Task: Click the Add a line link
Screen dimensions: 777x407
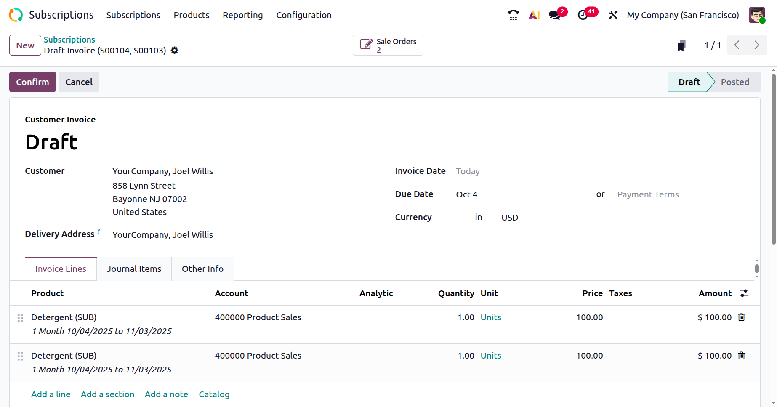Action: (51, 394)
